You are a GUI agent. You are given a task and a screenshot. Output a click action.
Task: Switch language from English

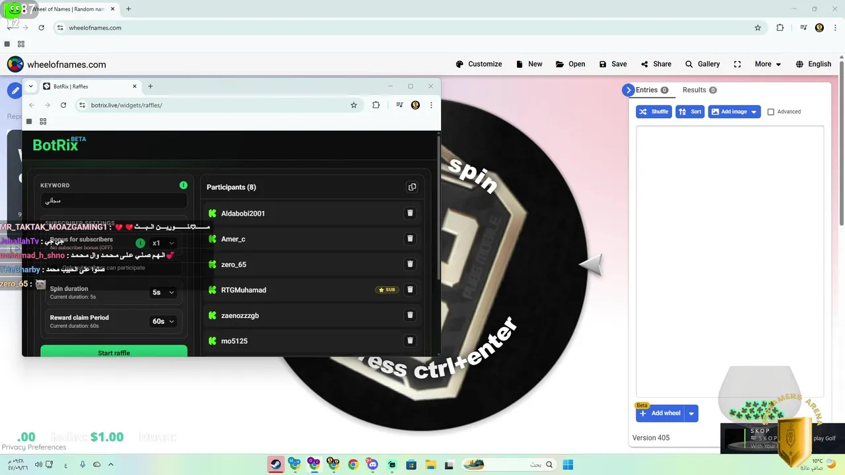813,64
